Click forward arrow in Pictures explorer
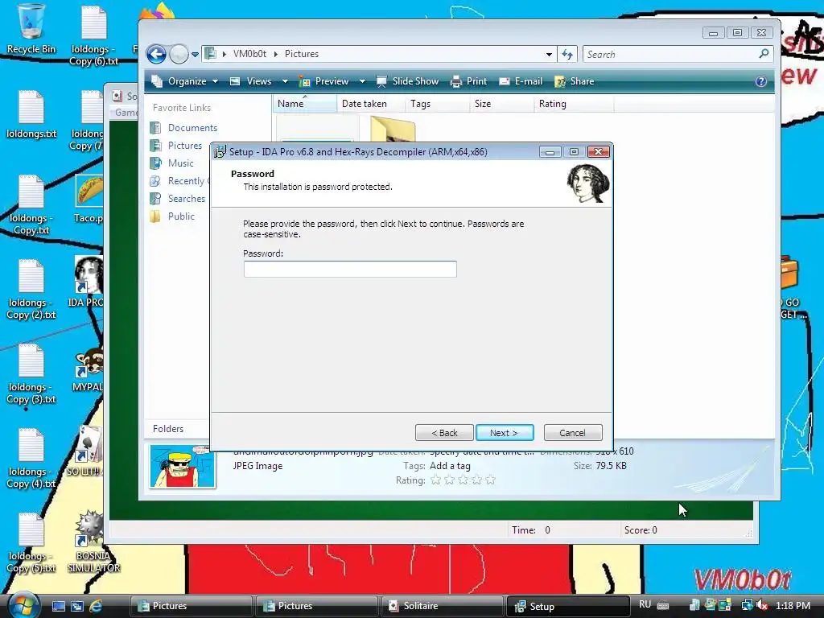Image resolution: width=824 pixels, height=618 pixels. pyautogui.click(x=179, y=54)
